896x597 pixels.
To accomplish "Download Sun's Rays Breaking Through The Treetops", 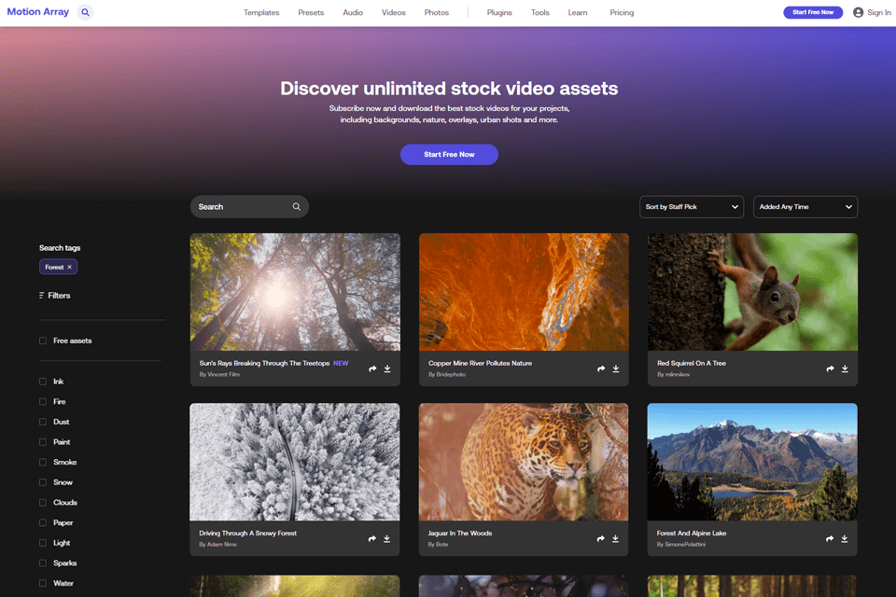I will pos(387,368).
